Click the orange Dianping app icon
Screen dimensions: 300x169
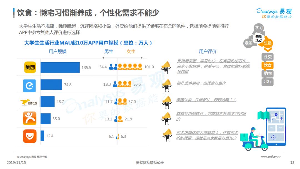click(30, 118)
